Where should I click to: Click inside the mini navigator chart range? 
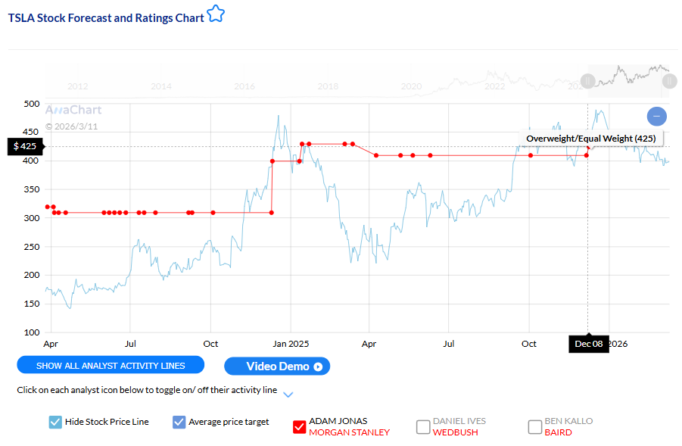(628, 80)
